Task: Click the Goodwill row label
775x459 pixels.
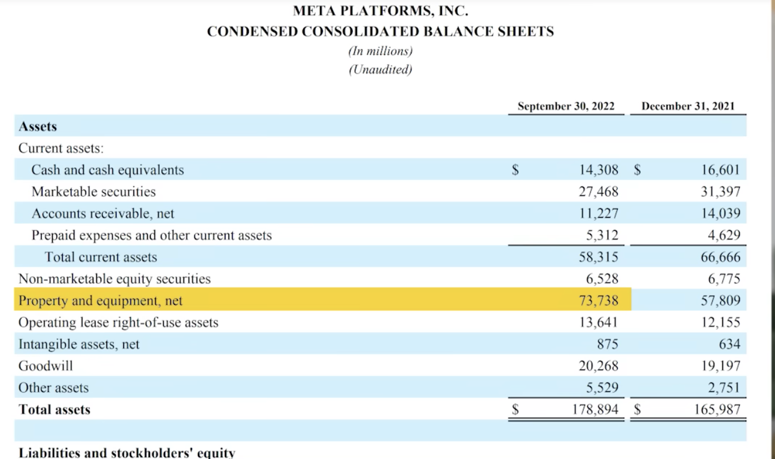Action: pyautogui.click(x=46, y=366)
